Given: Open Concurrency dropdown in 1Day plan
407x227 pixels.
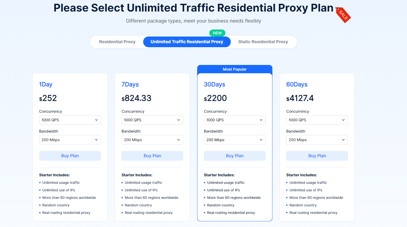Looking at the screenshot, I should point(70,120).
